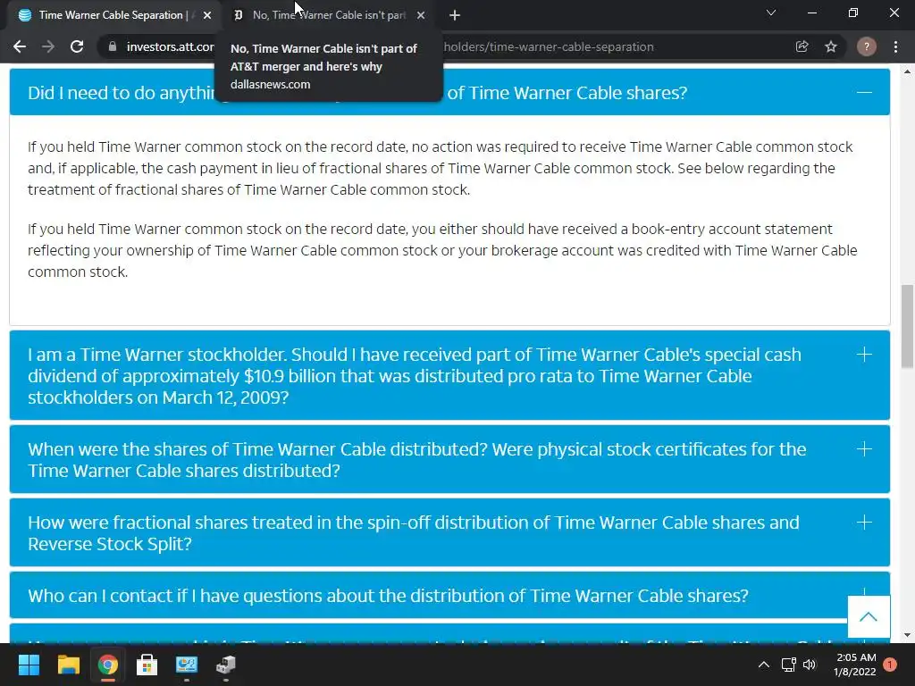Open a new browser tab
The width and height of the screenshot is (915, 686).
455,15
